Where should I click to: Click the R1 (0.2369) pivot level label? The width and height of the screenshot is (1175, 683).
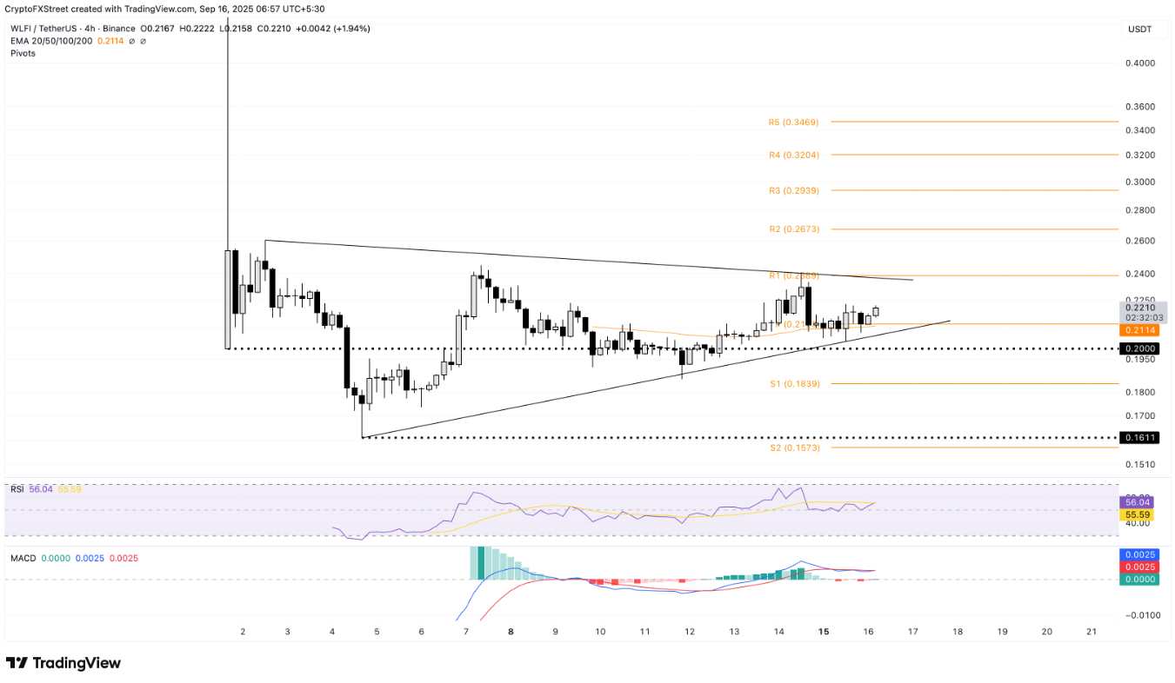point(793,275)
